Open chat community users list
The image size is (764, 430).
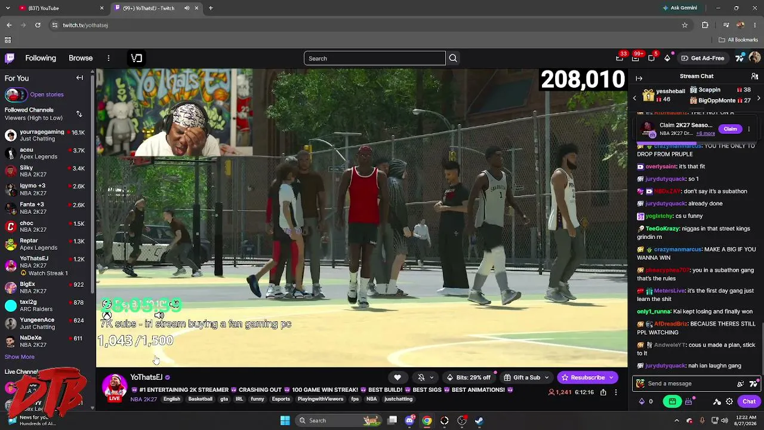754,76
